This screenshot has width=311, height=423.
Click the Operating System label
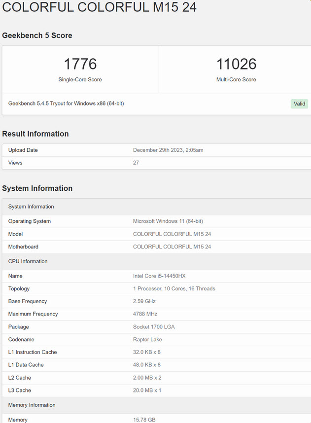click(30, 221)
